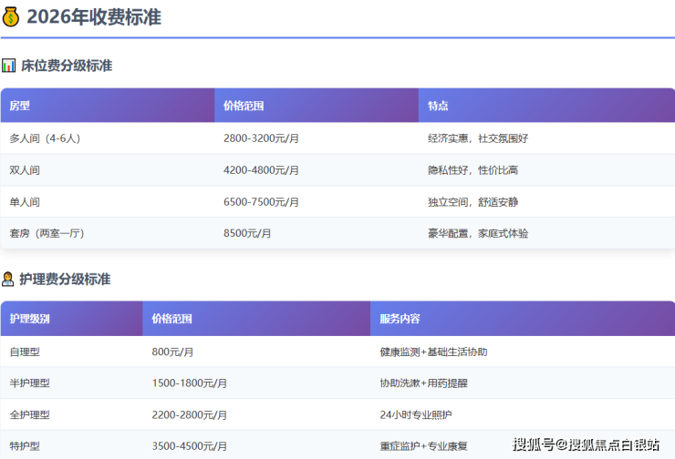Click the money bag icon beside 2026年收费标准
Viewport: 675px width, 459px height.
[x=11, y=16]
